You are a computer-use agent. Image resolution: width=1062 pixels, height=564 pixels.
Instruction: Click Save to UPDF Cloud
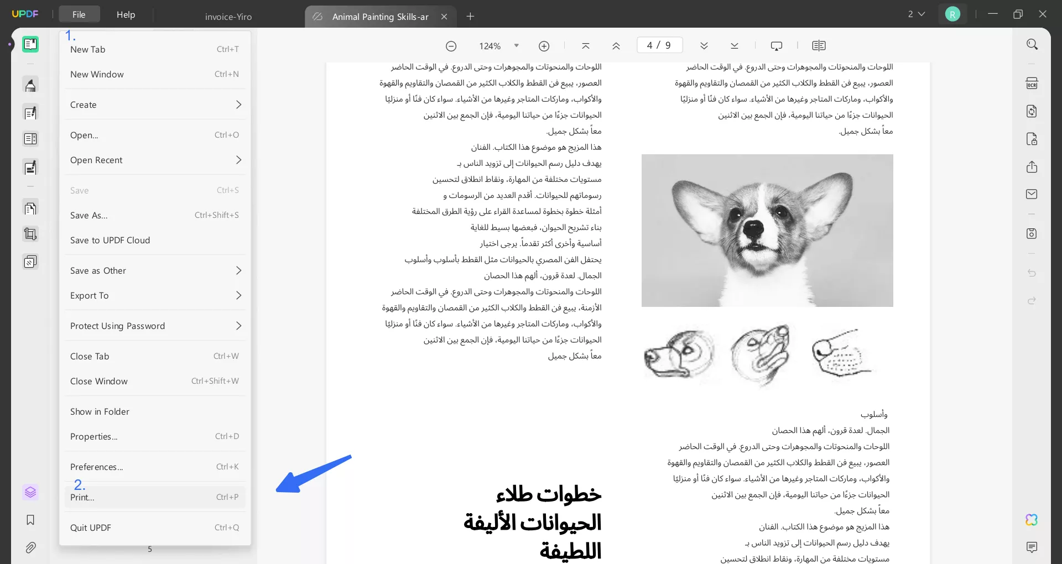[110, 240]
